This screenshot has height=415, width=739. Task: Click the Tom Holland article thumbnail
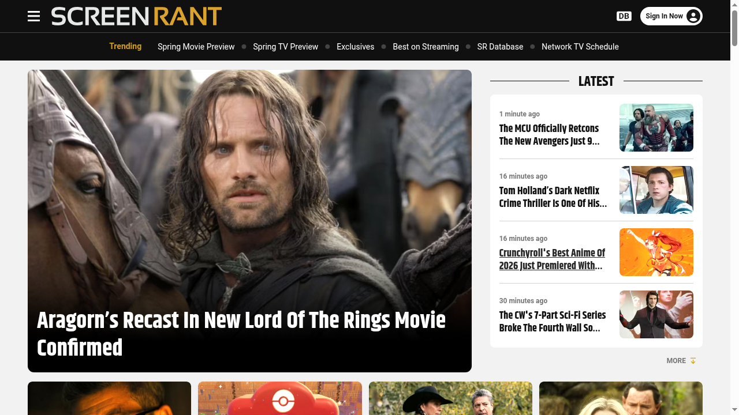(656, 190)
